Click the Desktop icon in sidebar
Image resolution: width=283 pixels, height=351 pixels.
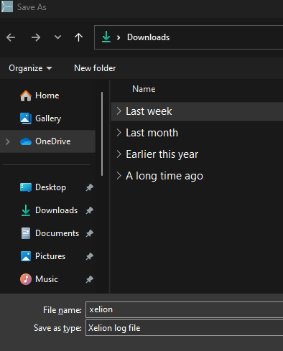click(26, 187)
